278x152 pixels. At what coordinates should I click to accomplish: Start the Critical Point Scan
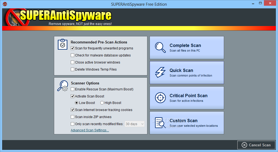pos(187,98)
